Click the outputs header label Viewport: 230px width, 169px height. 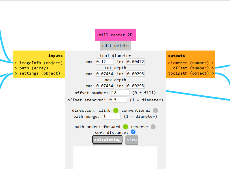pyautogui.click(x=176, y=56)
